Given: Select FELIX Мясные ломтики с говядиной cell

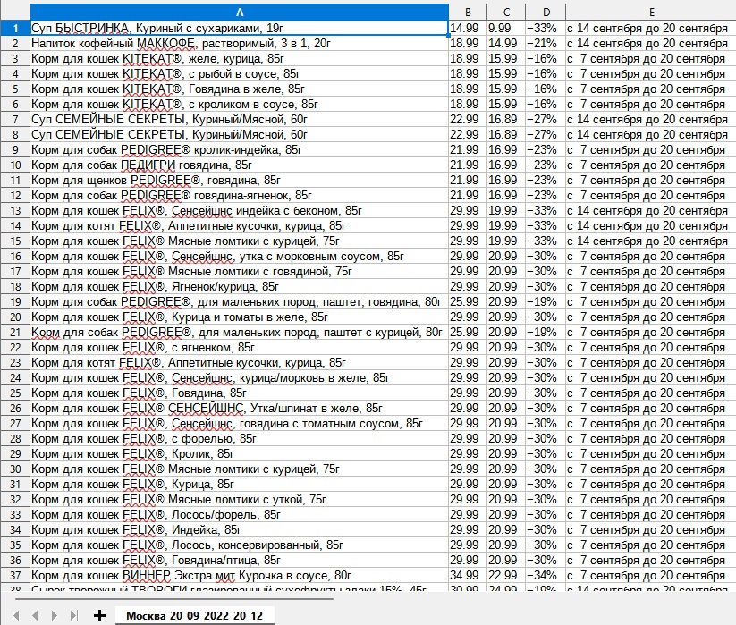Looking at the screenshot, I should 239,271.
